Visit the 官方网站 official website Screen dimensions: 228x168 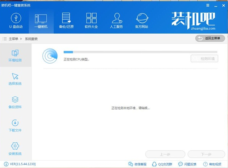(142, 20)
